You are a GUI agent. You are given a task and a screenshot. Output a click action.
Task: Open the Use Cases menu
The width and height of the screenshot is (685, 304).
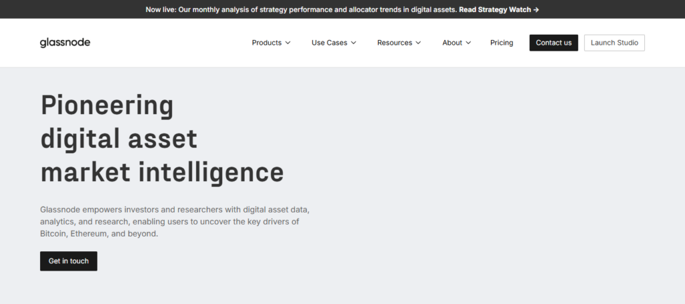pyautogui.click(x=329, y=43)
